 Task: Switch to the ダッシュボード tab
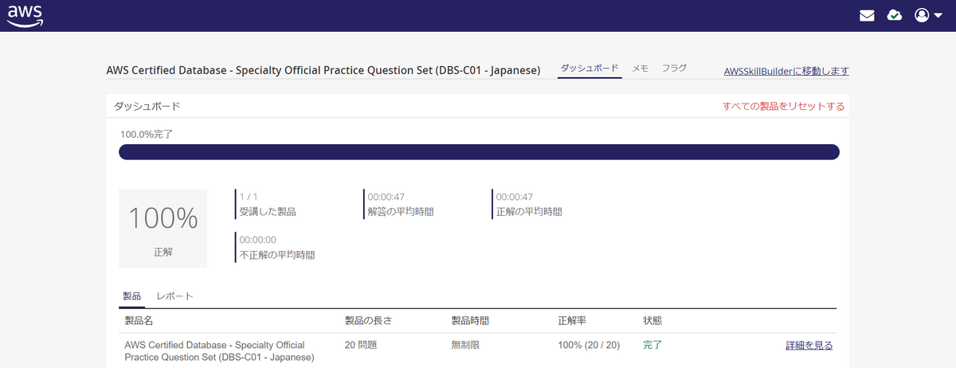click(590, 69)
